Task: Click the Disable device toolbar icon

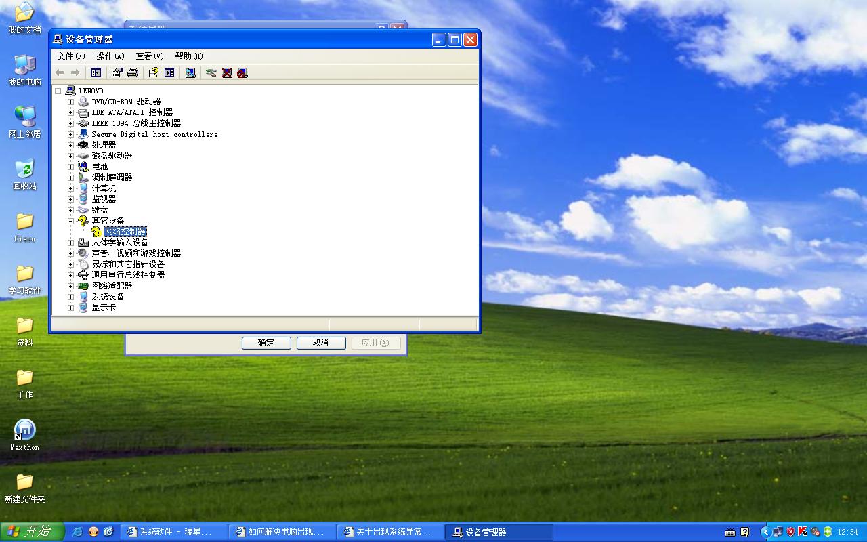Action: click(242, 72)
